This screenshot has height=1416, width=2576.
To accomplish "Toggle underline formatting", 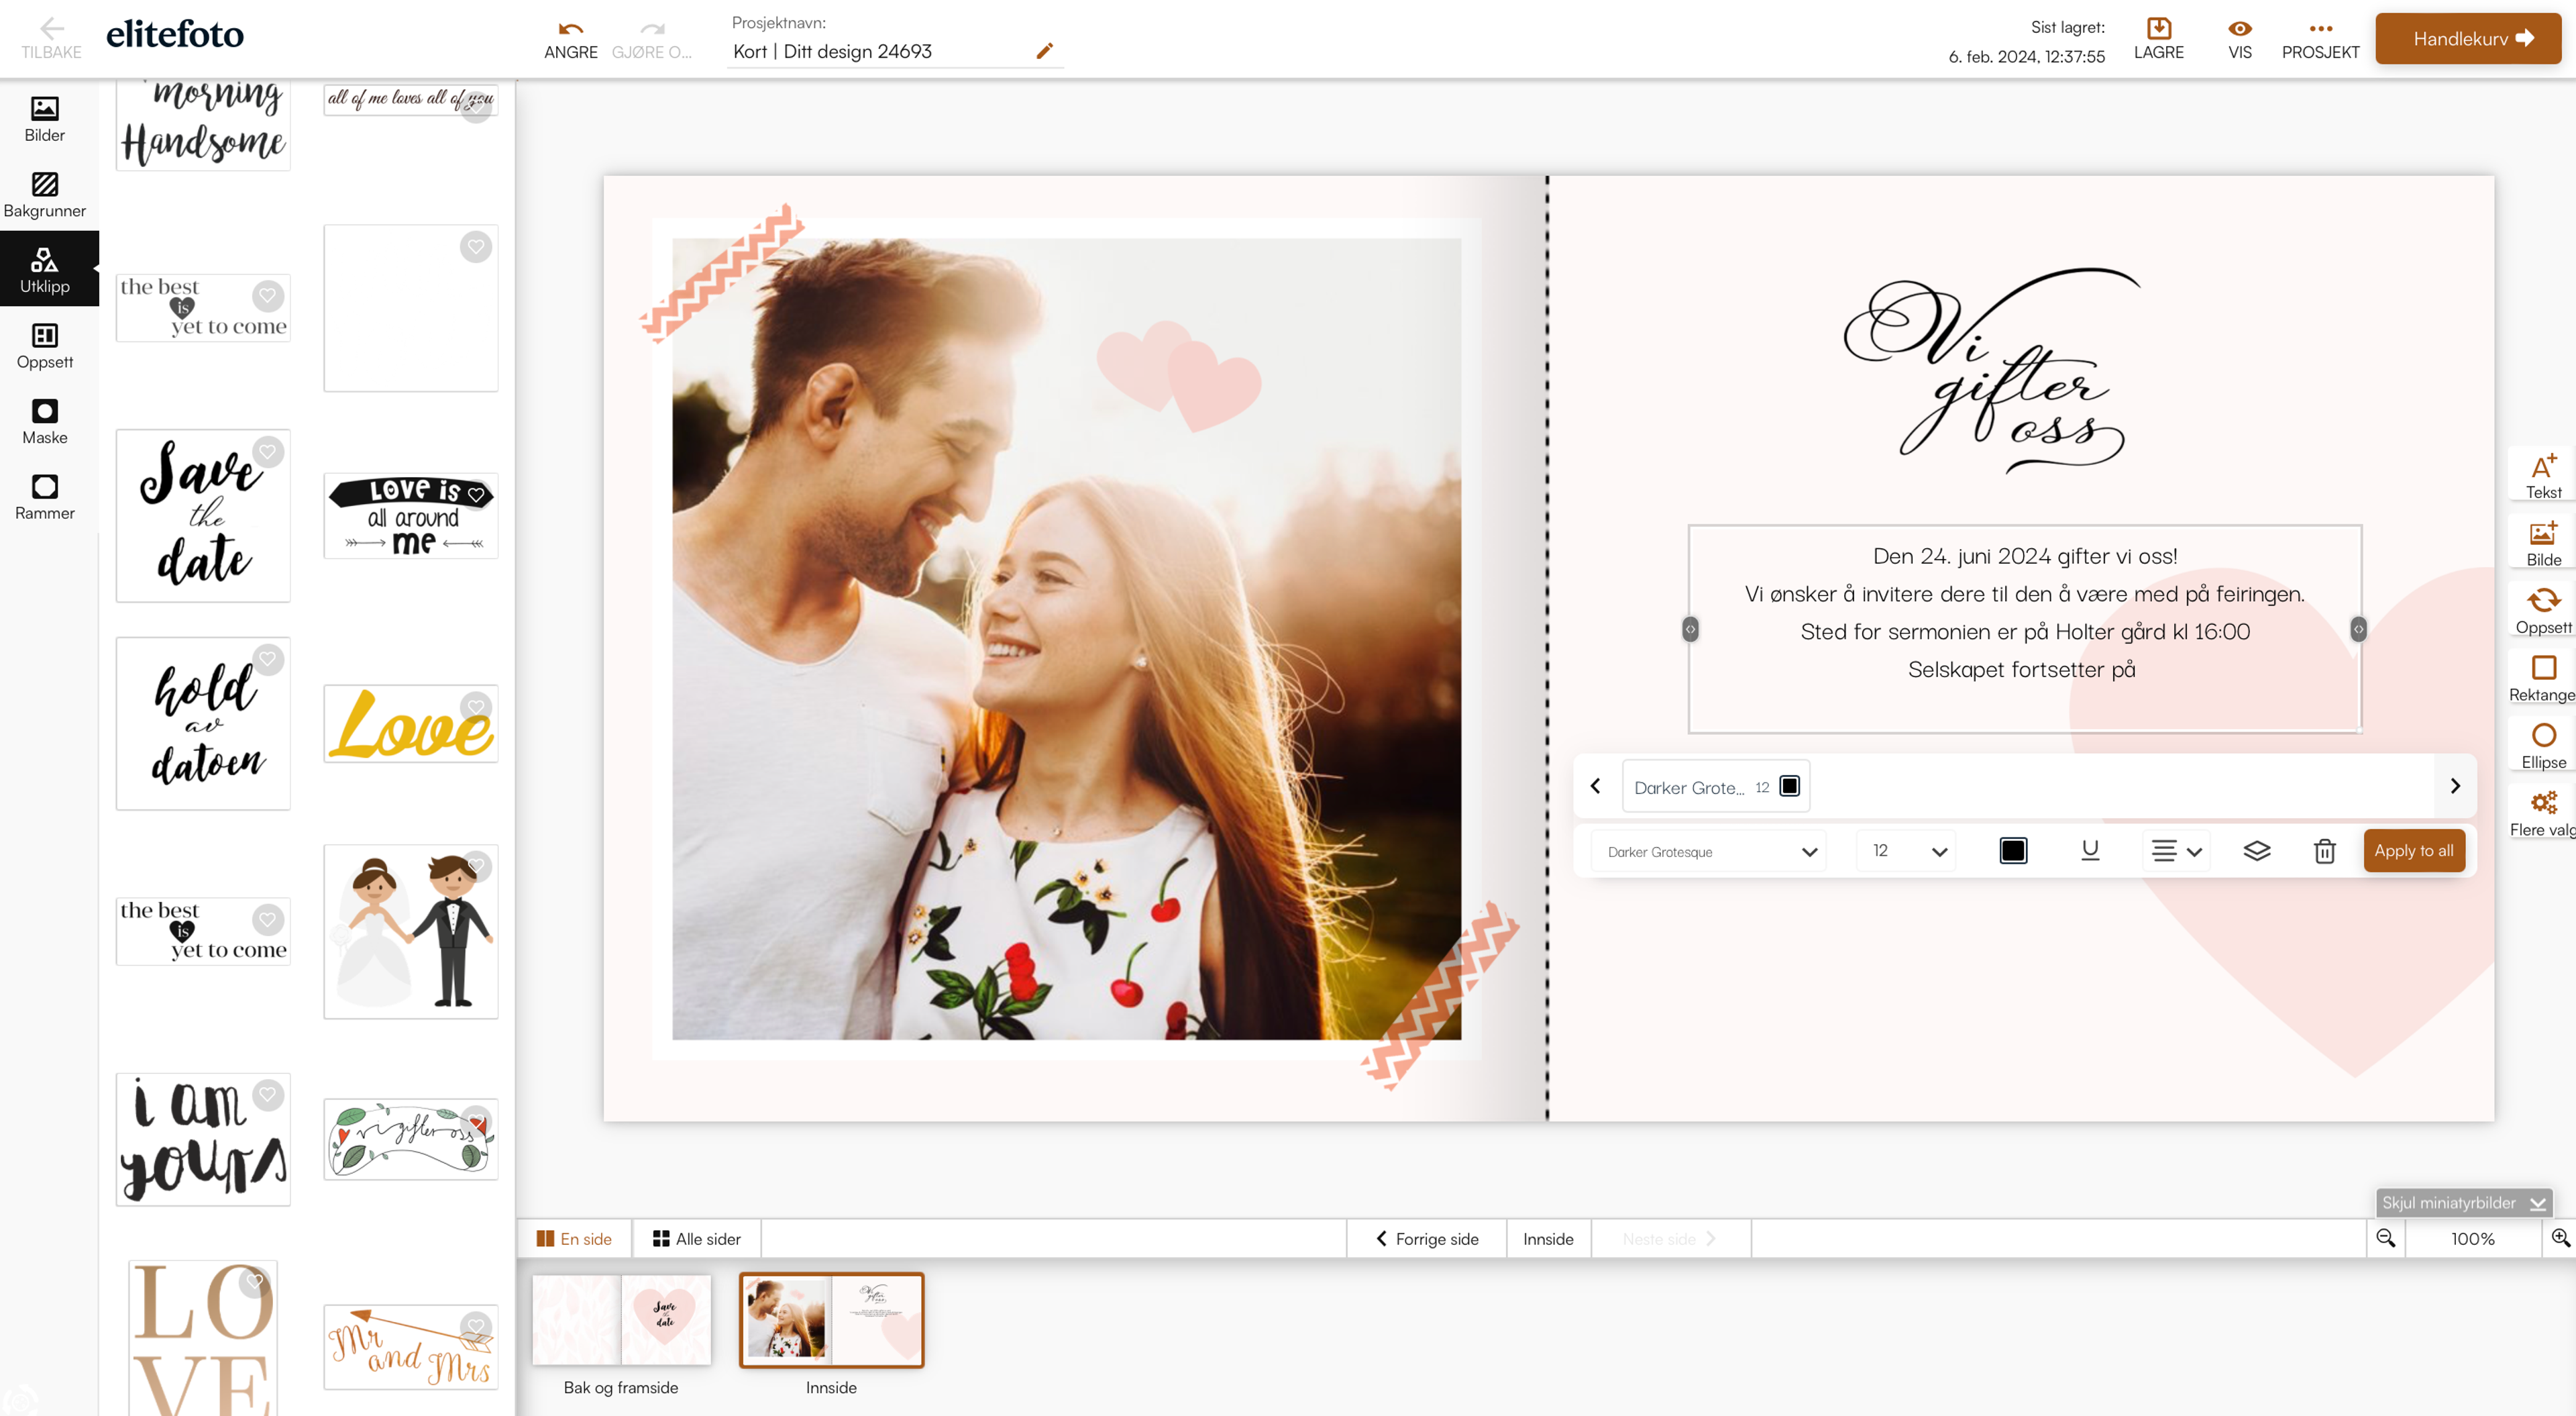I will [x=2089, y=850].
